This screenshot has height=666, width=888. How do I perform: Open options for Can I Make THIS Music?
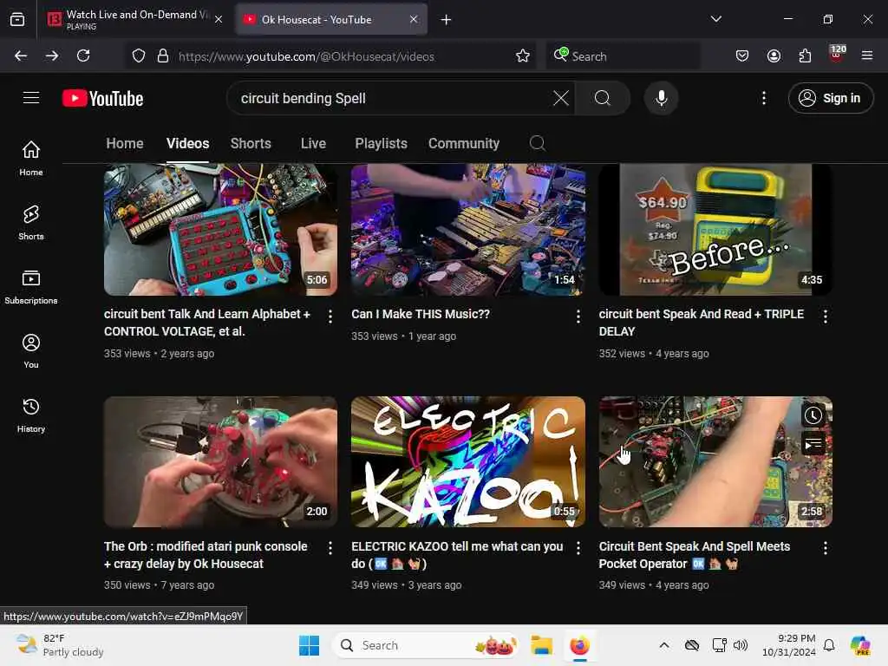click(578, 317)
